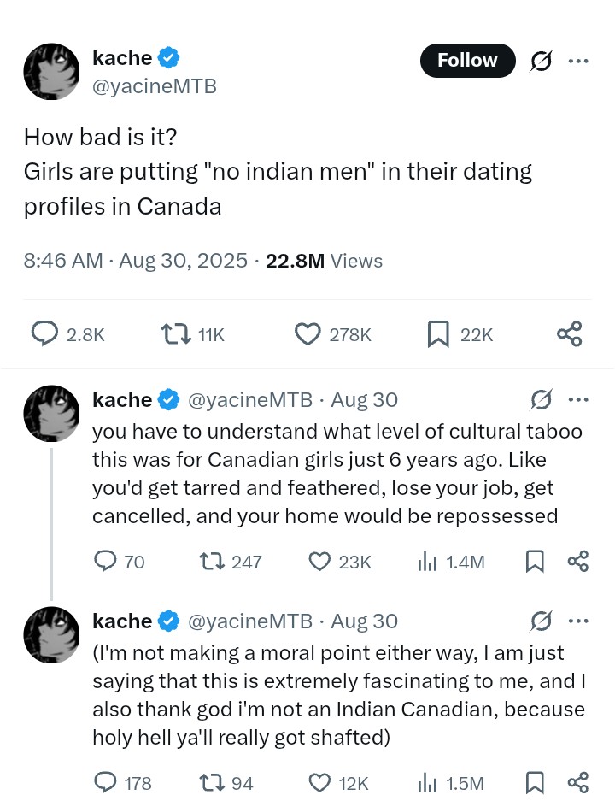
Task: Like the reply with 23K likes
Action: click(x=319, y=561)
